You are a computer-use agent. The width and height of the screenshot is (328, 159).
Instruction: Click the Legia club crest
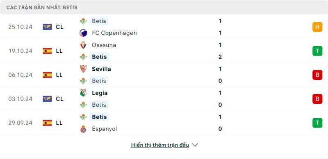point(83,93)
